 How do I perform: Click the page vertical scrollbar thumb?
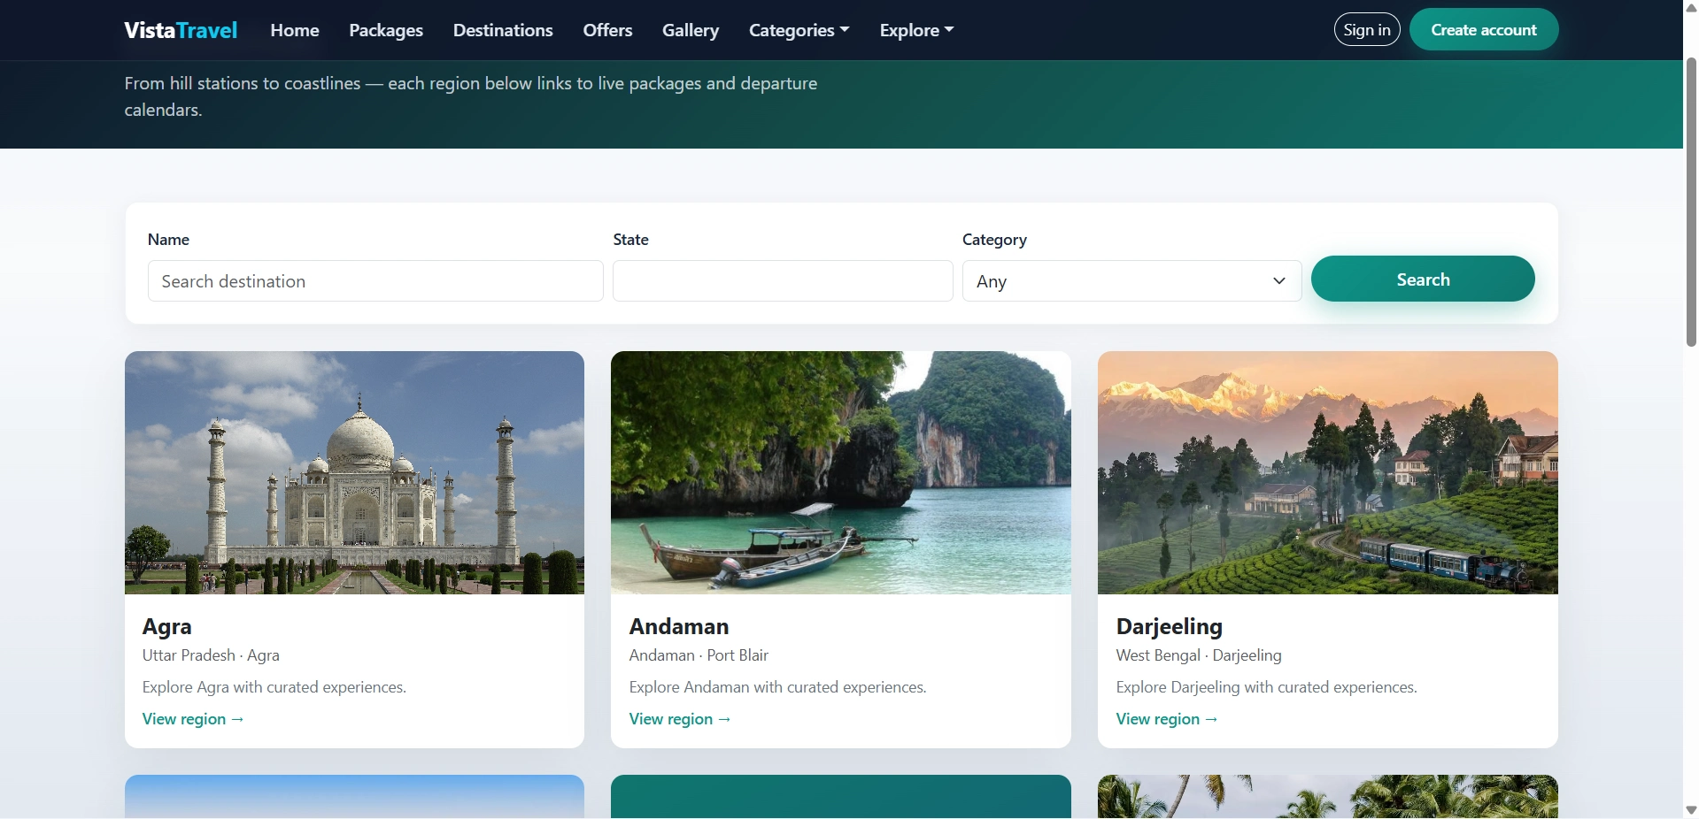[x=1691, y=202]
